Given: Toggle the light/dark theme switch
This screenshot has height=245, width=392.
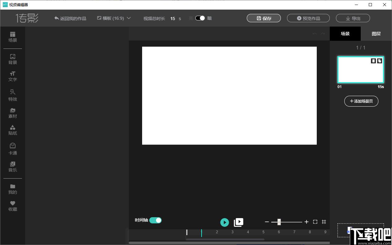Looking at the screenshot, I should [200, 18].
